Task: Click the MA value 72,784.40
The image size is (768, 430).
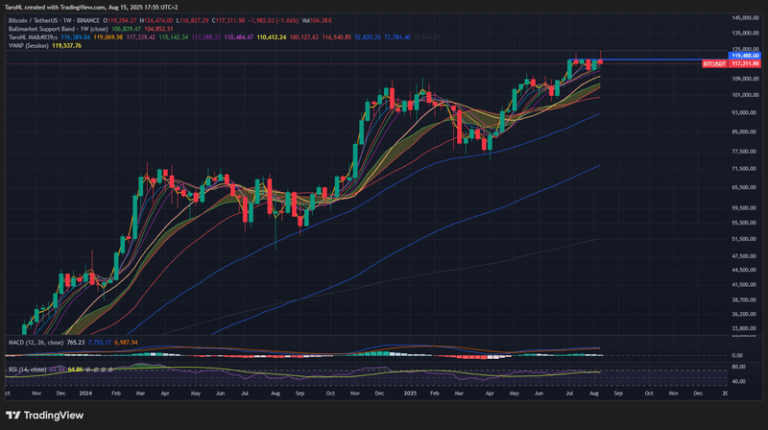Action: [x=397, y=37]
